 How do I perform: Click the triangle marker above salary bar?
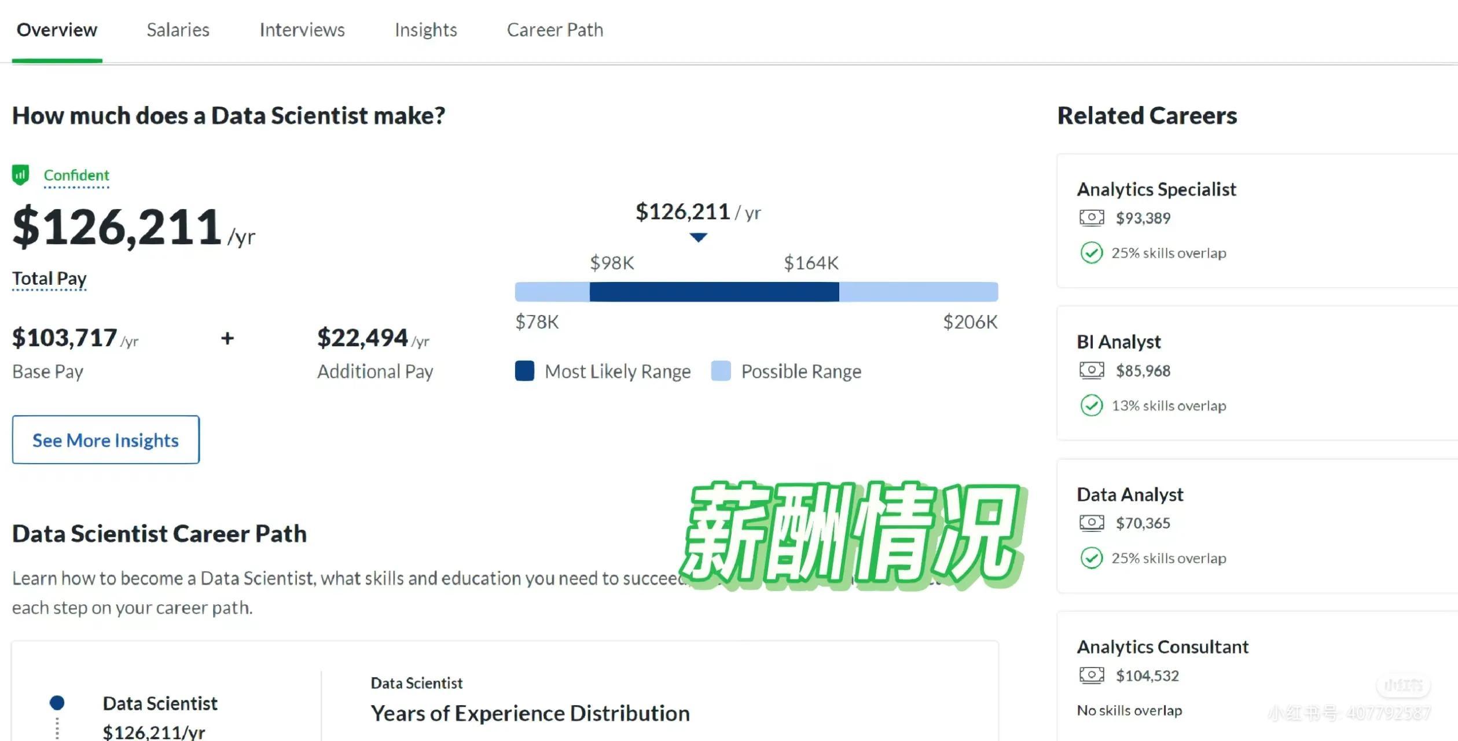pos(699,237)
